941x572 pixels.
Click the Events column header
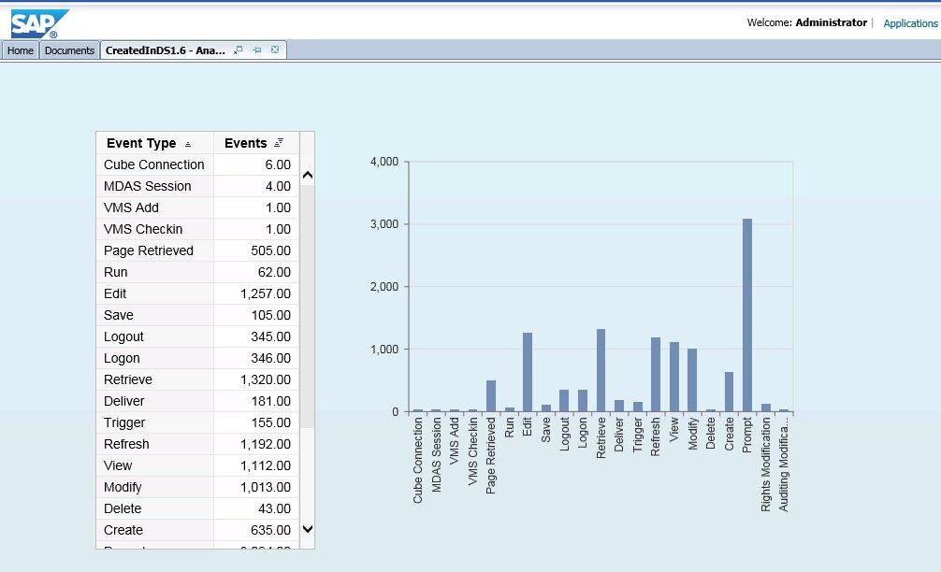[x=245, y=143]
